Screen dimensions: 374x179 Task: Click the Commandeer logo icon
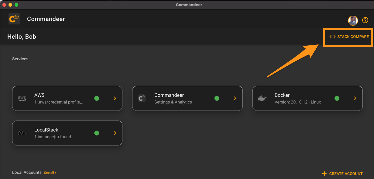click(14, 19)
